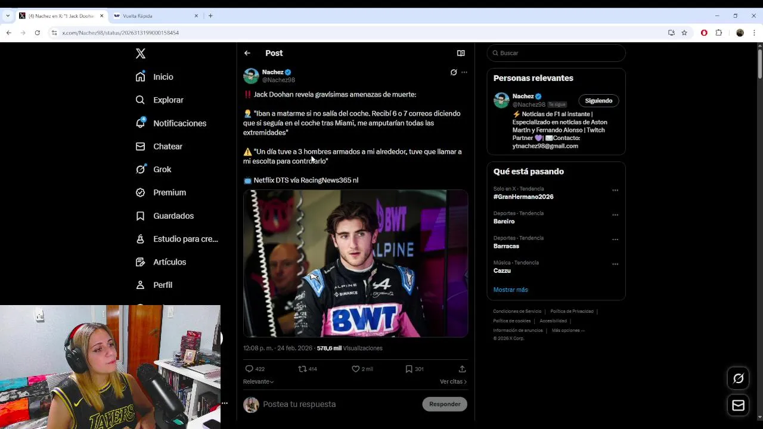Close the Nachez en X tab
This screenshot has height=429, width=763.
(101, 16)
